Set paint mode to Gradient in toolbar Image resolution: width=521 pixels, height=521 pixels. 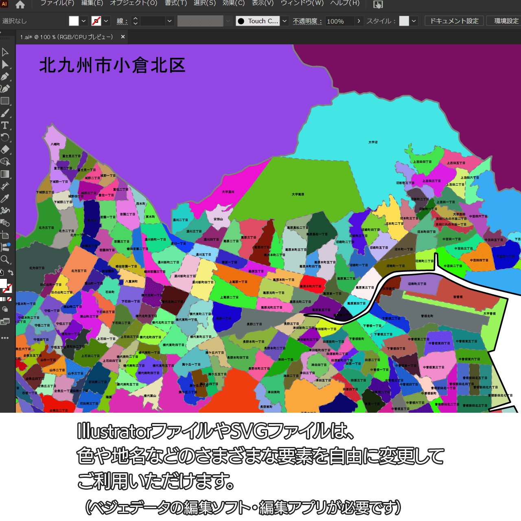coord(5,299)
